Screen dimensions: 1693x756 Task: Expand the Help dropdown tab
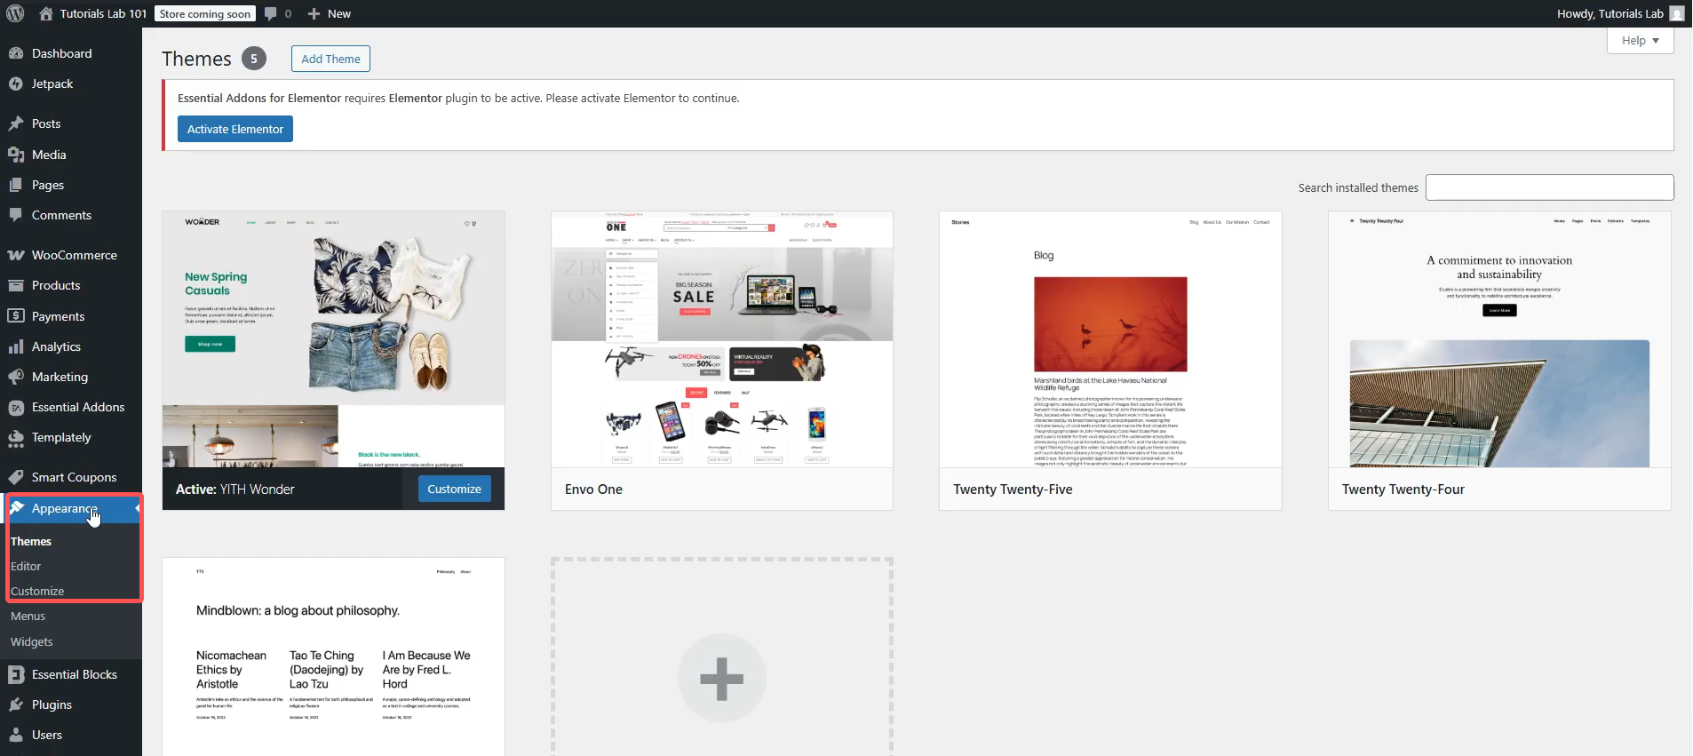[1640, 41]
